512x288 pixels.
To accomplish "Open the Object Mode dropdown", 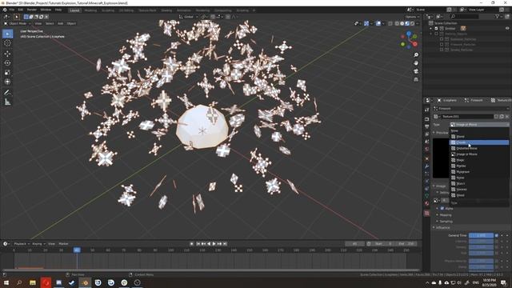I will 18,23.
